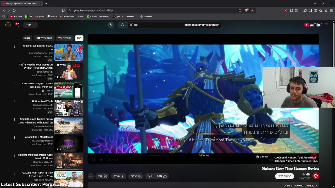The height and width of the screenshot is (188, 335).
Task: Open the extensions puzzle icon
Action: (291, 10)
